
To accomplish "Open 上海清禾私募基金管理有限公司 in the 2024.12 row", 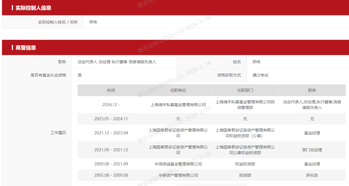I will coord(177,104).
